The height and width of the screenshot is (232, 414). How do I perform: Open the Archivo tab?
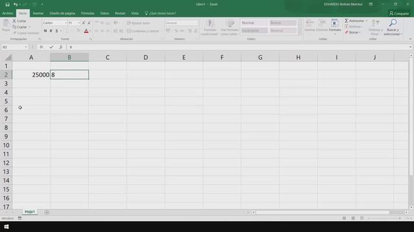[8, 13]
